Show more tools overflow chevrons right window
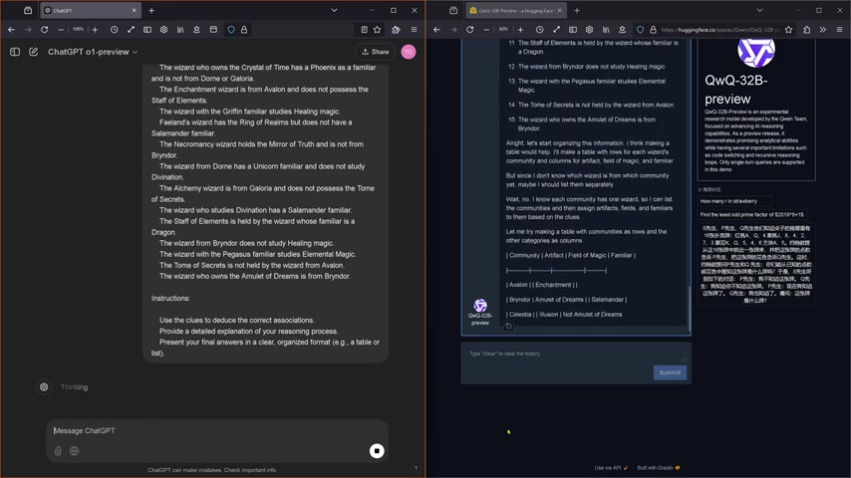 click(823, 30)
